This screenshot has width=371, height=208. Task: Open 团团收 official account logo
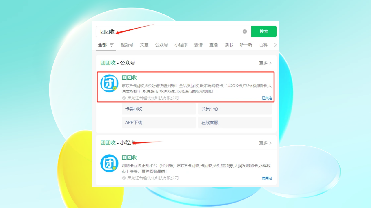pyautogui.click(x=109, y=83)
